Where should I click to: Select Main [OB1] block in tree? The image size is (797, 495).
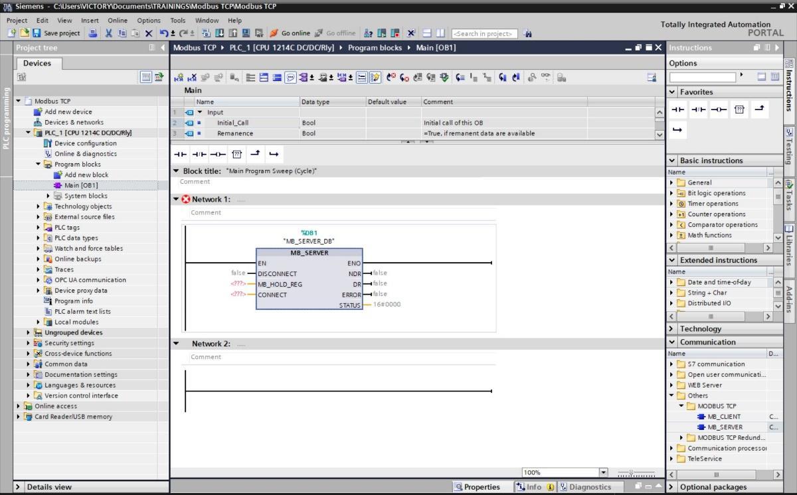tap(81, 185)
